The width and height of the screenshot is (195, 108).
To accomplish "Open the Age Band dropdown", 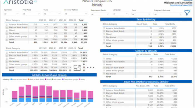I will pos(11,14).
